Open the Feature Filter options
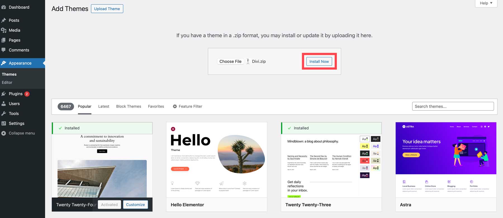Screen dimensions: 503x218 tap(188, 106)
